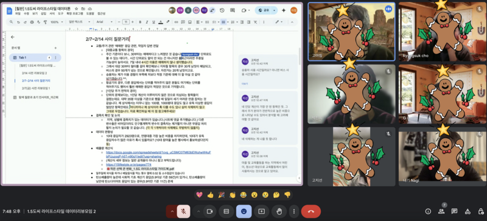The height and width of the screenshot is (221, 487).
Task: Leave the call with the red hang-up button
Action: (311, 211)
